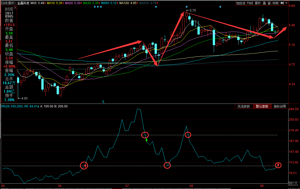This screenshot has height=189, width=300.
Task: Click the +0.90% 涨幅 value
Action: (9, 67)
